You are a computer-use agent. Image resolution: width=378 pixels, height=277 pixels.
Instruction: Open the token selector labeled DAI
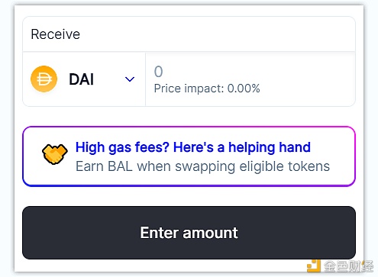click(84, 79)
